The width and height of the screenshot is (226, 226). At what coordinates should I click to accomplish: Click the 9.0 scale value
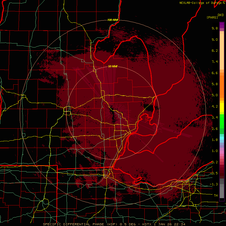pos(215,39)
